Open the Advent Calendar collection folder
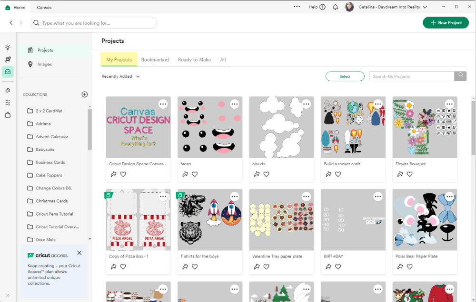 pyautogui.click(x=48, y=137)
